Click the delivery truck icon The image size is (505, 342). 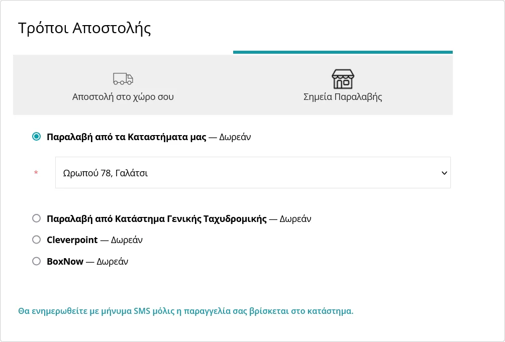point(123,79)
